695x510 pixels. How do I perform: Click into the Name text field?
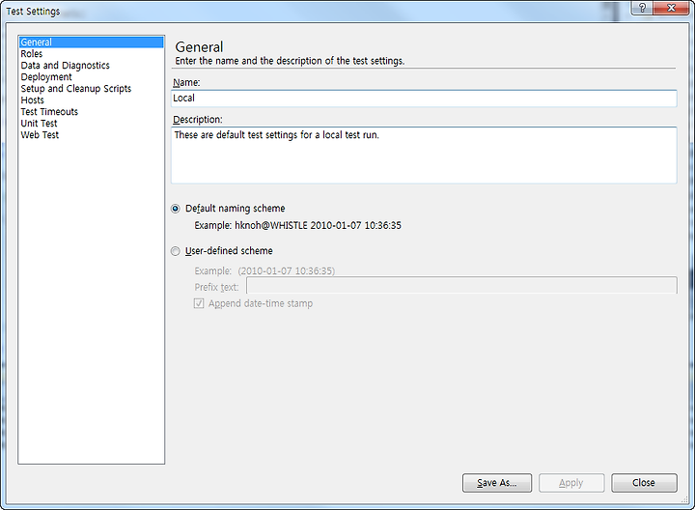pyautogui.click(x=424, y=98)
